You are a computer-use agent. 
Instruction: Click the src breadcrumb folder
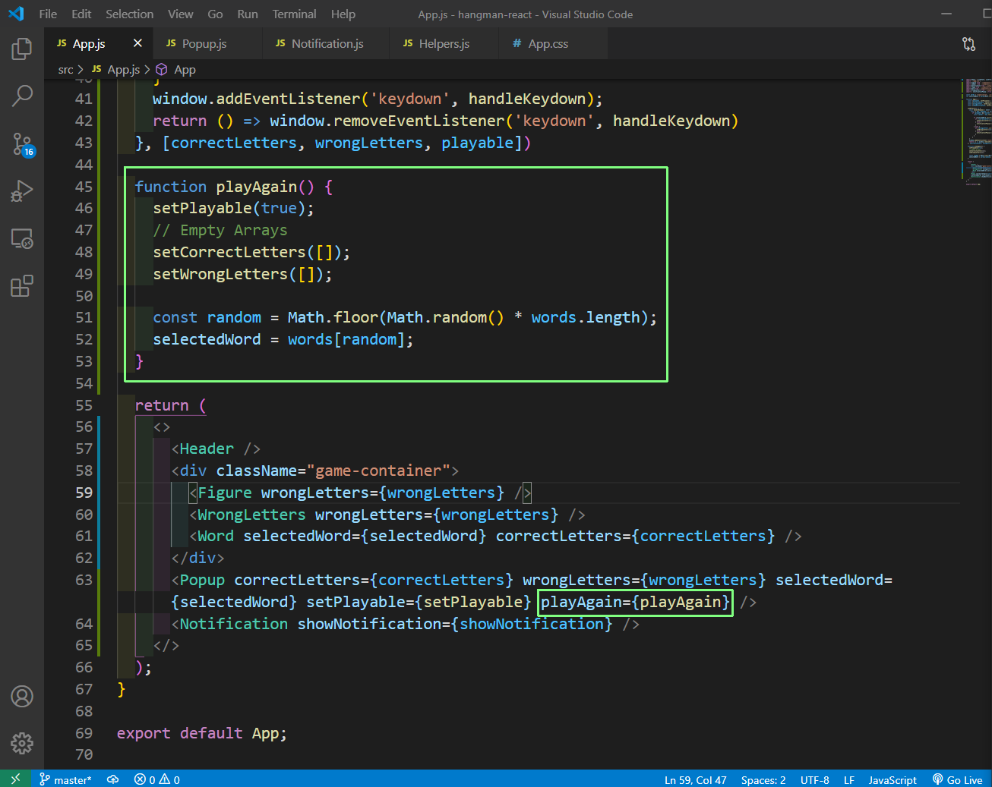coord(65,69)
